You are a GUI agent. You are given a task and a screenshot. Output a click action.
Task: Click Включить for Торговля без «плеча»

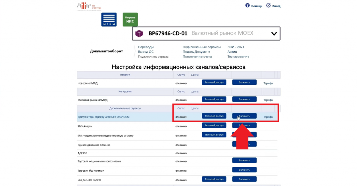(244, 170)
